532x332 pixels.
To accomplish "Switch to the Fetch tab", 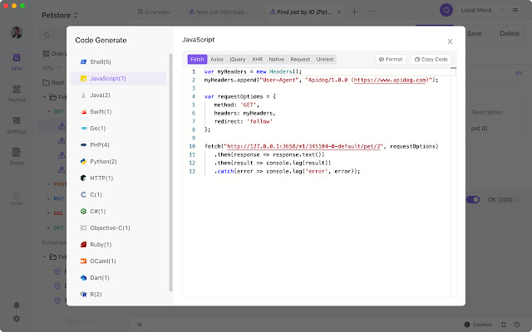I will coord(197,59).
